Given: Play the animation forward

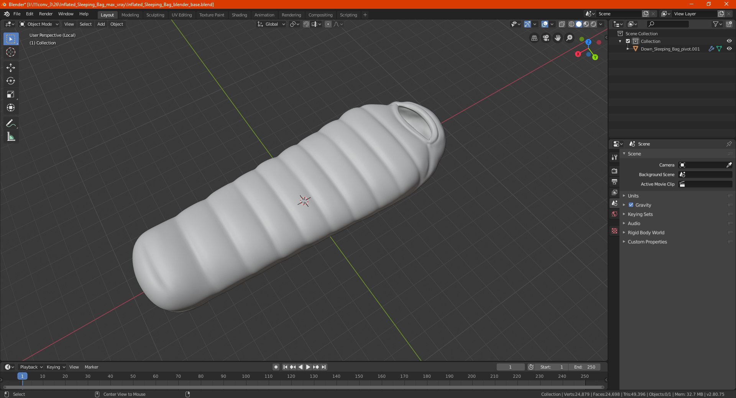Looking at the screenshot, I should pyautogui.click(x=308, y=367).
